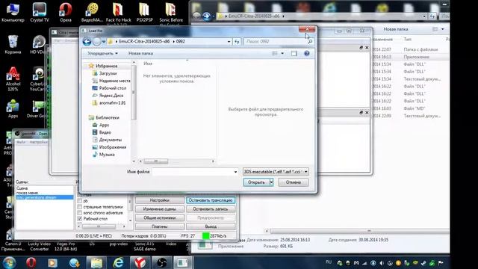
Task: Launch Crystal TV from the desktop
Action: pos(40,12)
